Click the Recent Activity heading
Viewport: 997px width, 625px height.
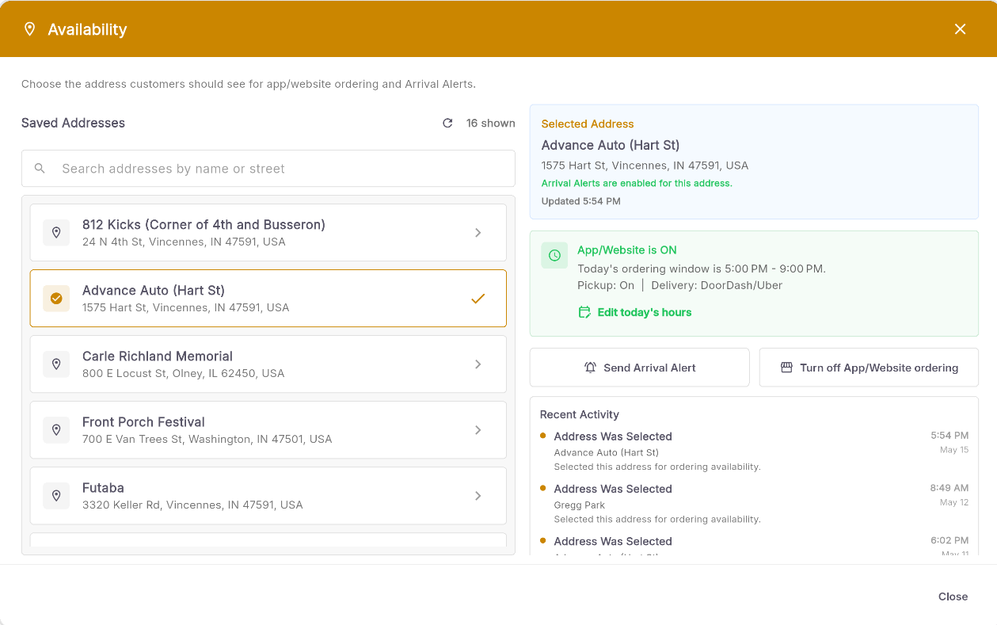580,414
